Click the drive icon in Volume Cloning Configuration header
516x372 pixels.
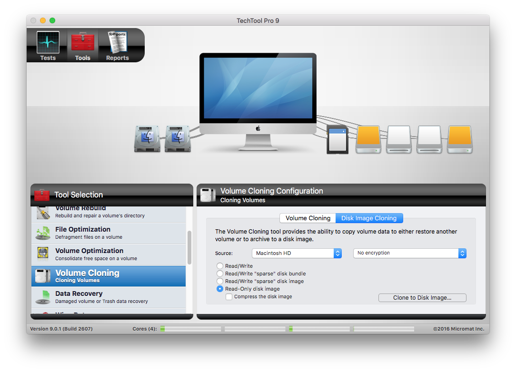(x=208, y=195)
